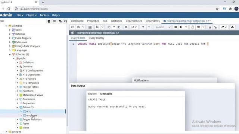The width and height of the screenshot is (239, 134).
Task: Click the Execute query play button
Action: pyautogui.click(x=181, y=27)
